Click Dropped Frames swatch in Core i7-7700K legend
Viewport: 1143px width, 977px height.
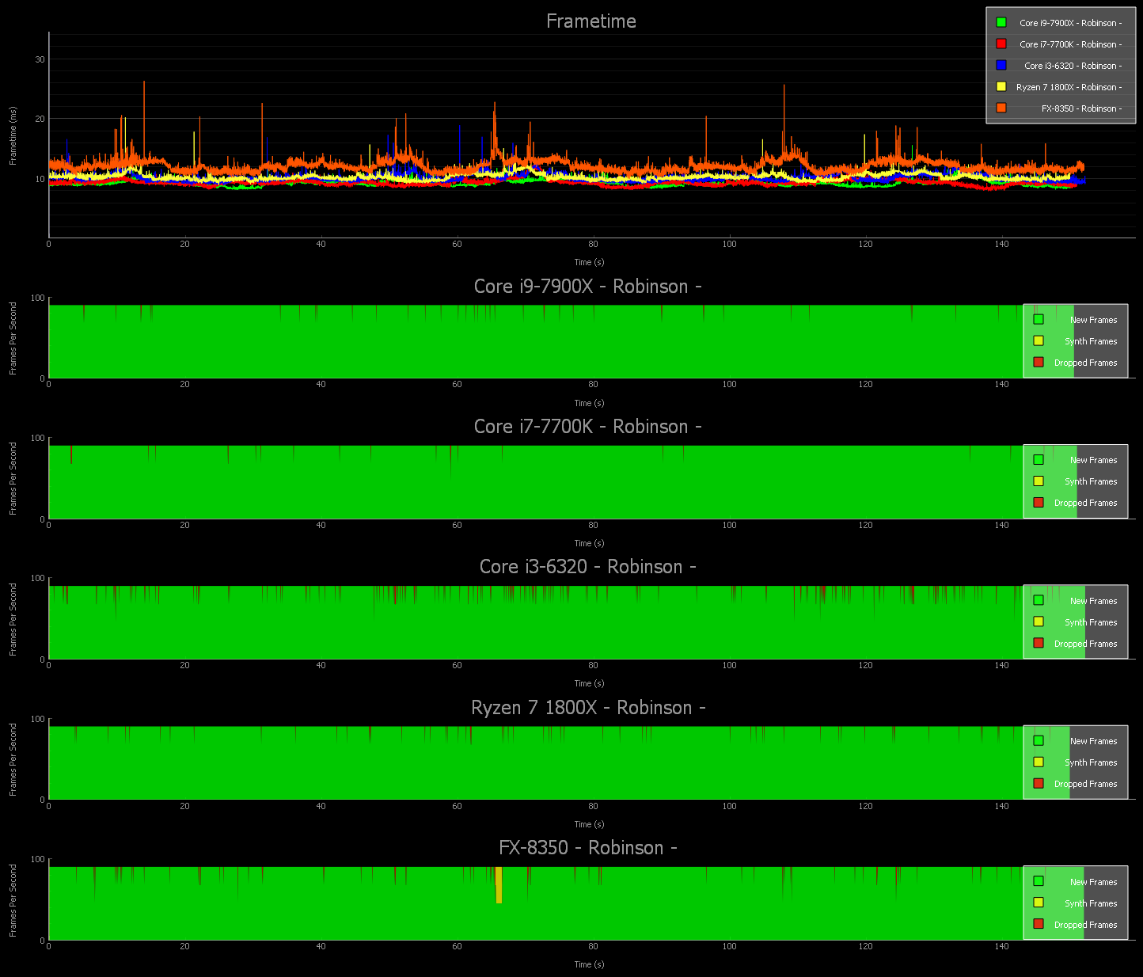point(1039,502)
